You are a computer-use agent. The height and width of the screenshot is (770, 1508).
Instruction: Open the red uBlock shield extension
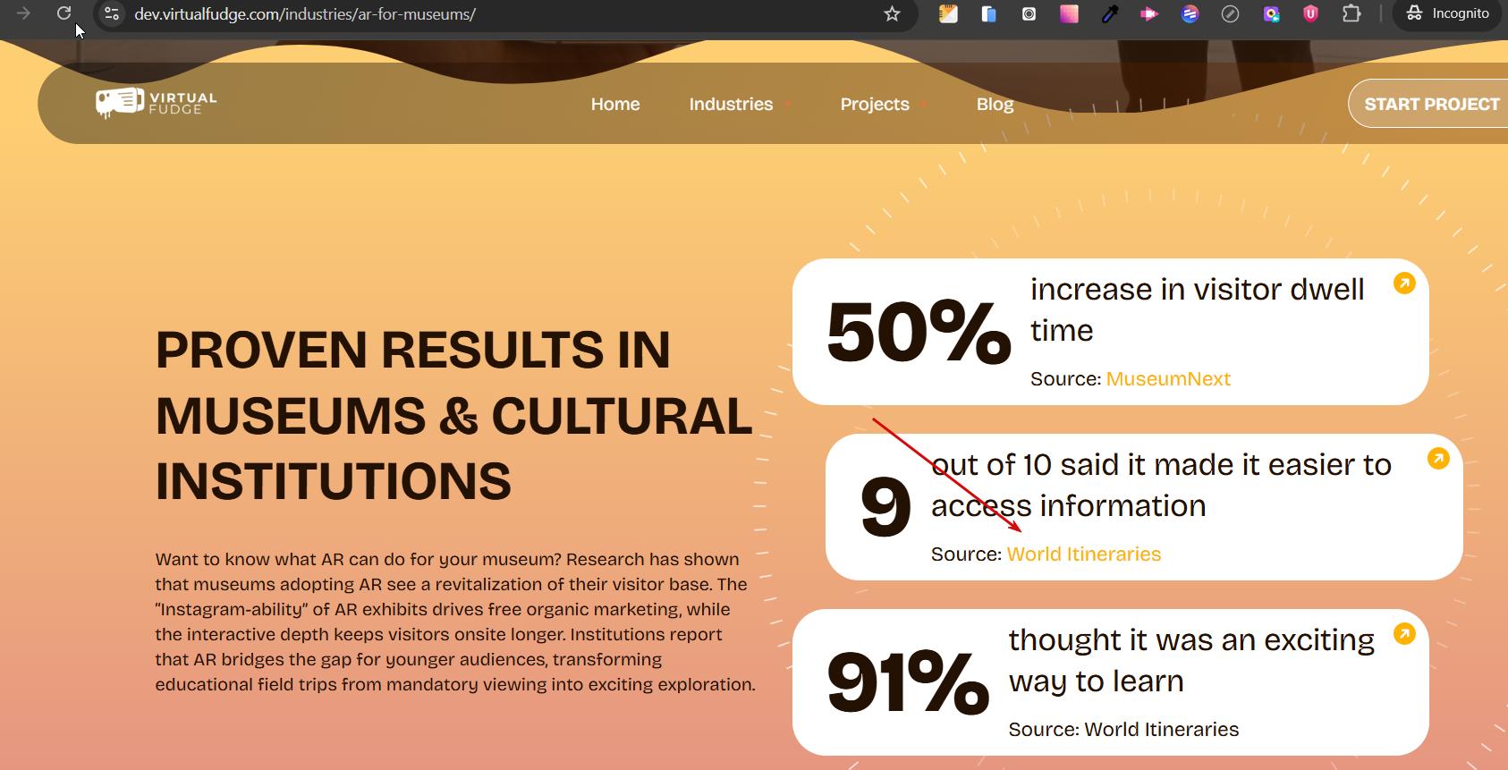pos(1310,13)
